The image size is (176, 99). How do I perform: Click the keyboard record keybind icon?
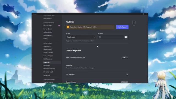click(126, 37)
